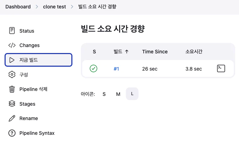Click the Changes code brackets icon

coord(12,45)
